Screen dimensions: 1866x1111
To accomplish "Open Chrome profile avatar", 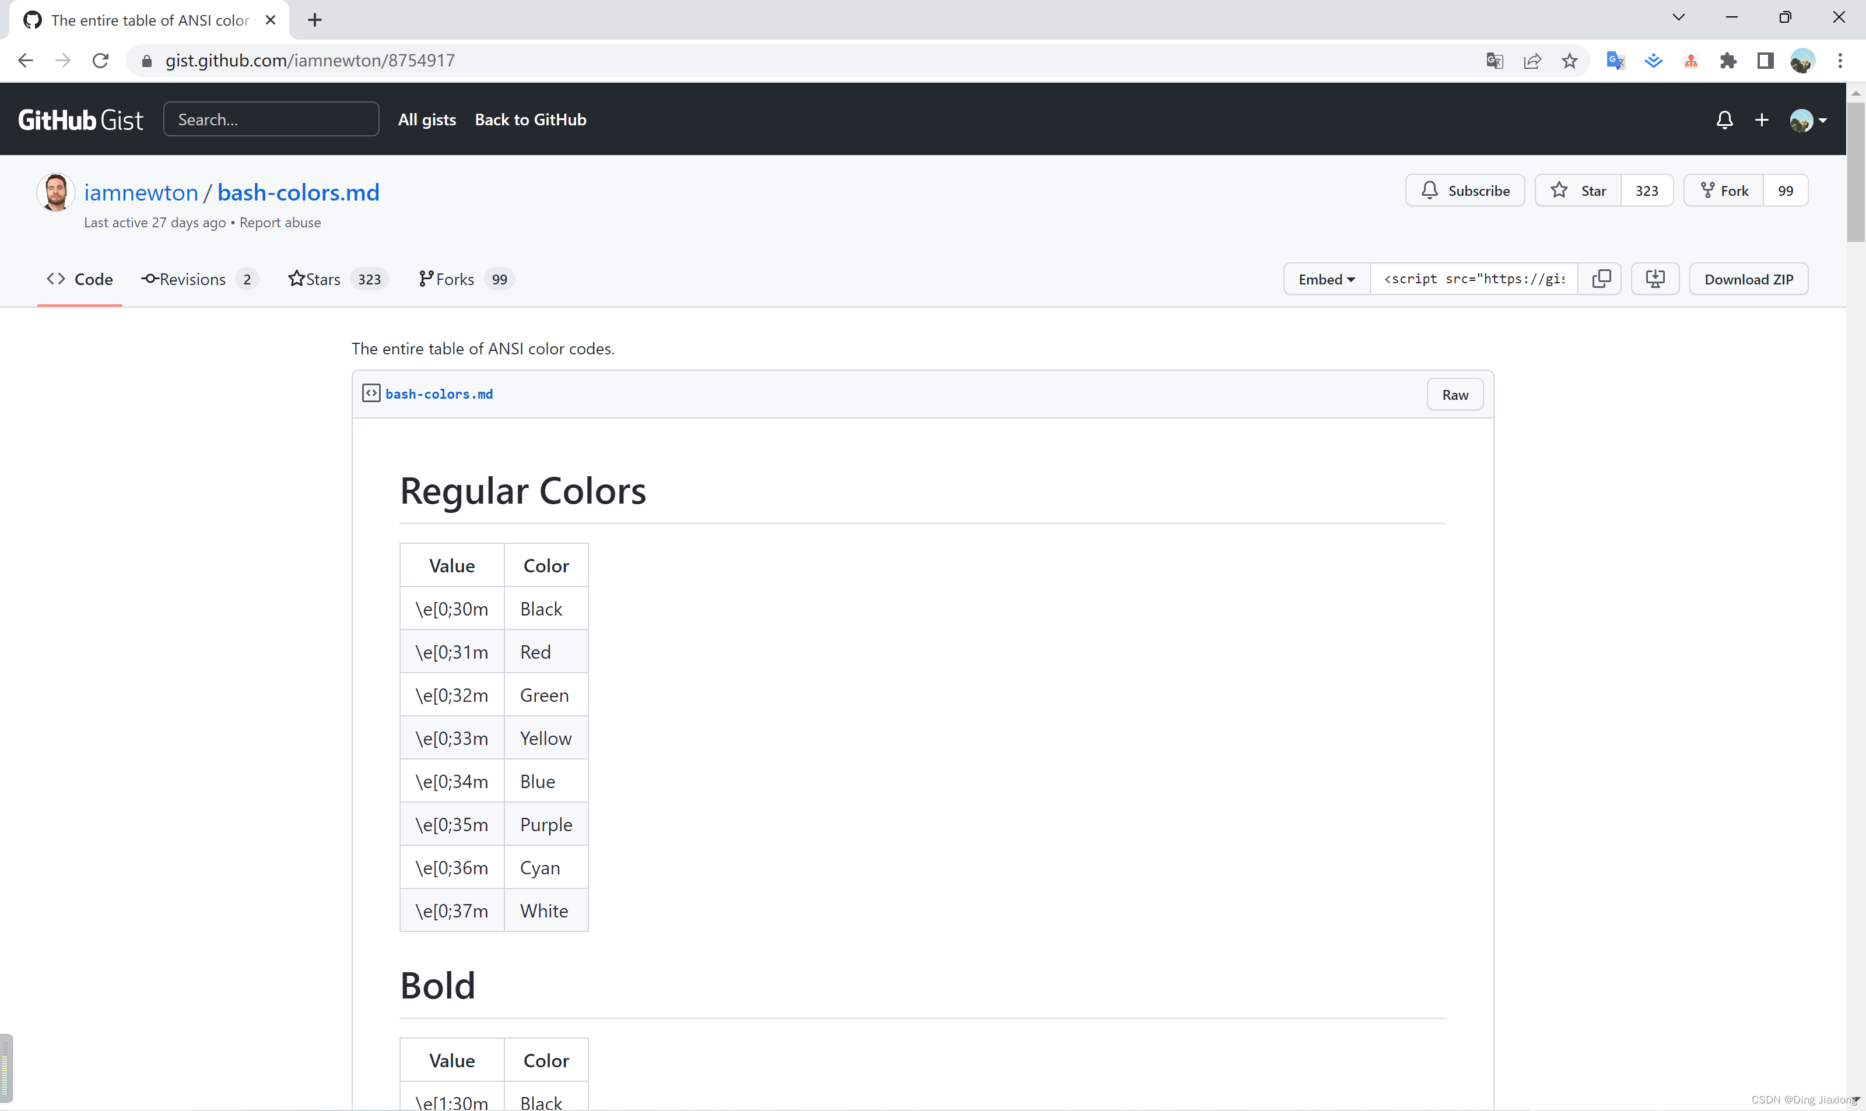I will (x=1802, y=61).
